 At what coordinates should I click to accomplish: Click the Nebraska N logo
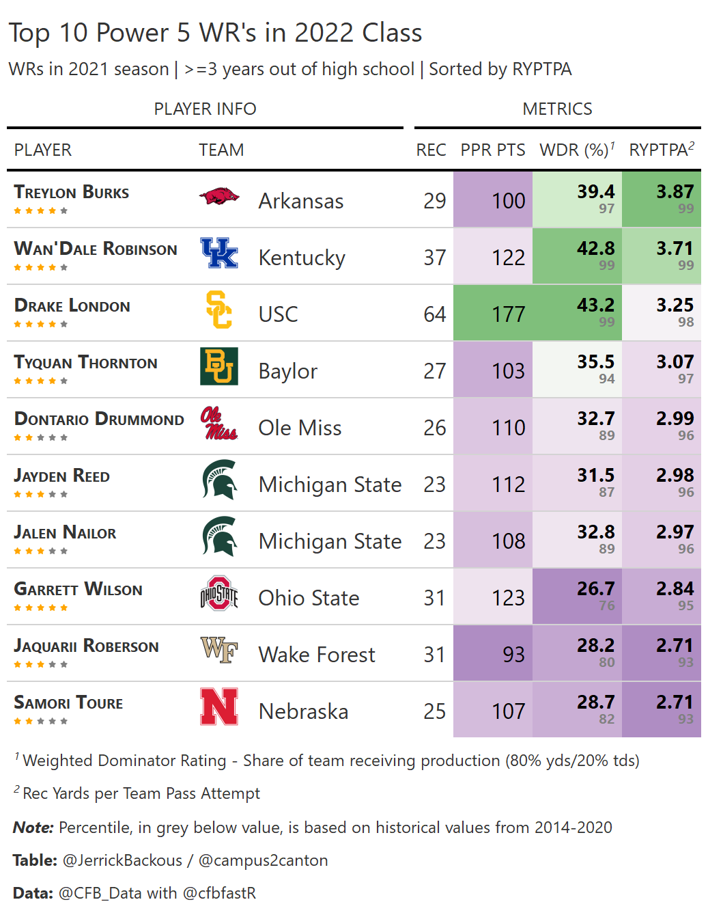[219, 707]
